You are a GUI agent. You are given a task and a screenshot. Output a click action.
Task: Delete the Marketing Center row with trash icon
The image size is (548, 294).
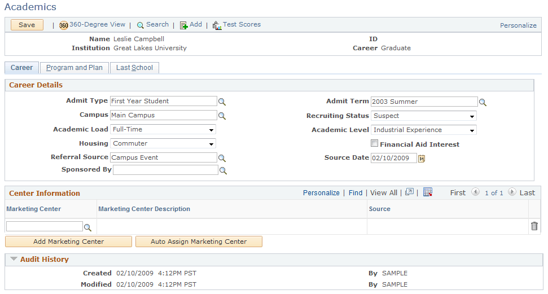[534, 226]
